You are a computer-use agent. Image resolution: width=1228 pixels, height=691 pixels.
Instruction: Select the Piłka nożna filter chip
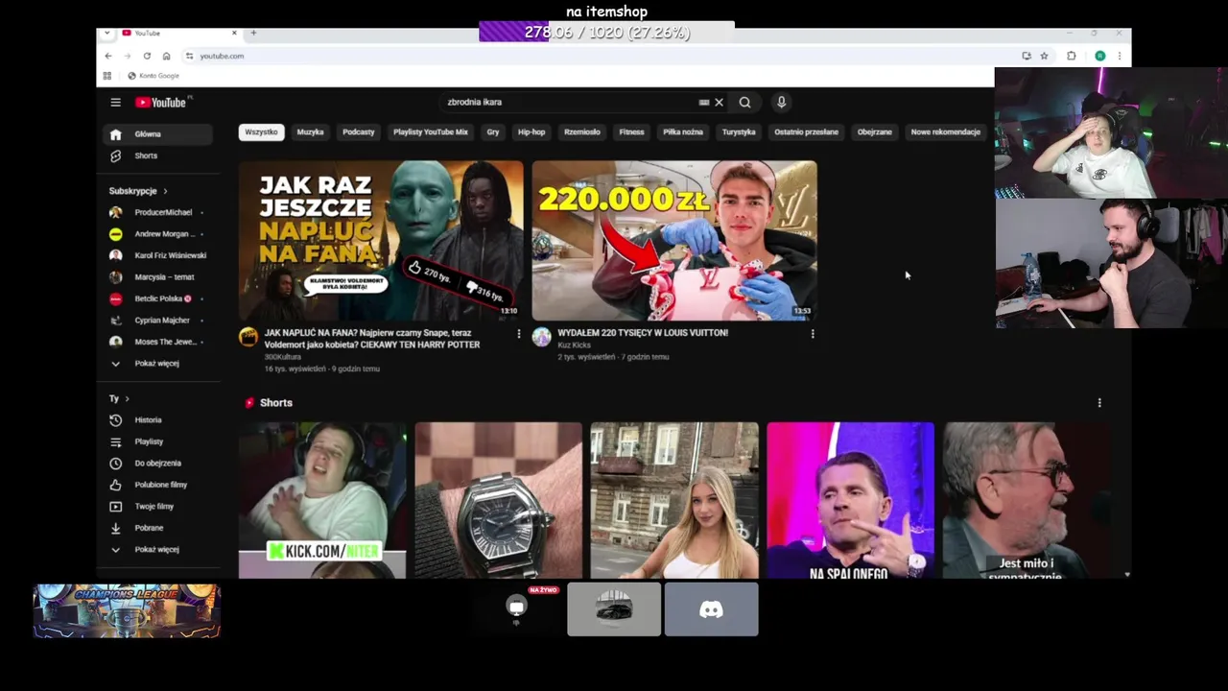683,132
